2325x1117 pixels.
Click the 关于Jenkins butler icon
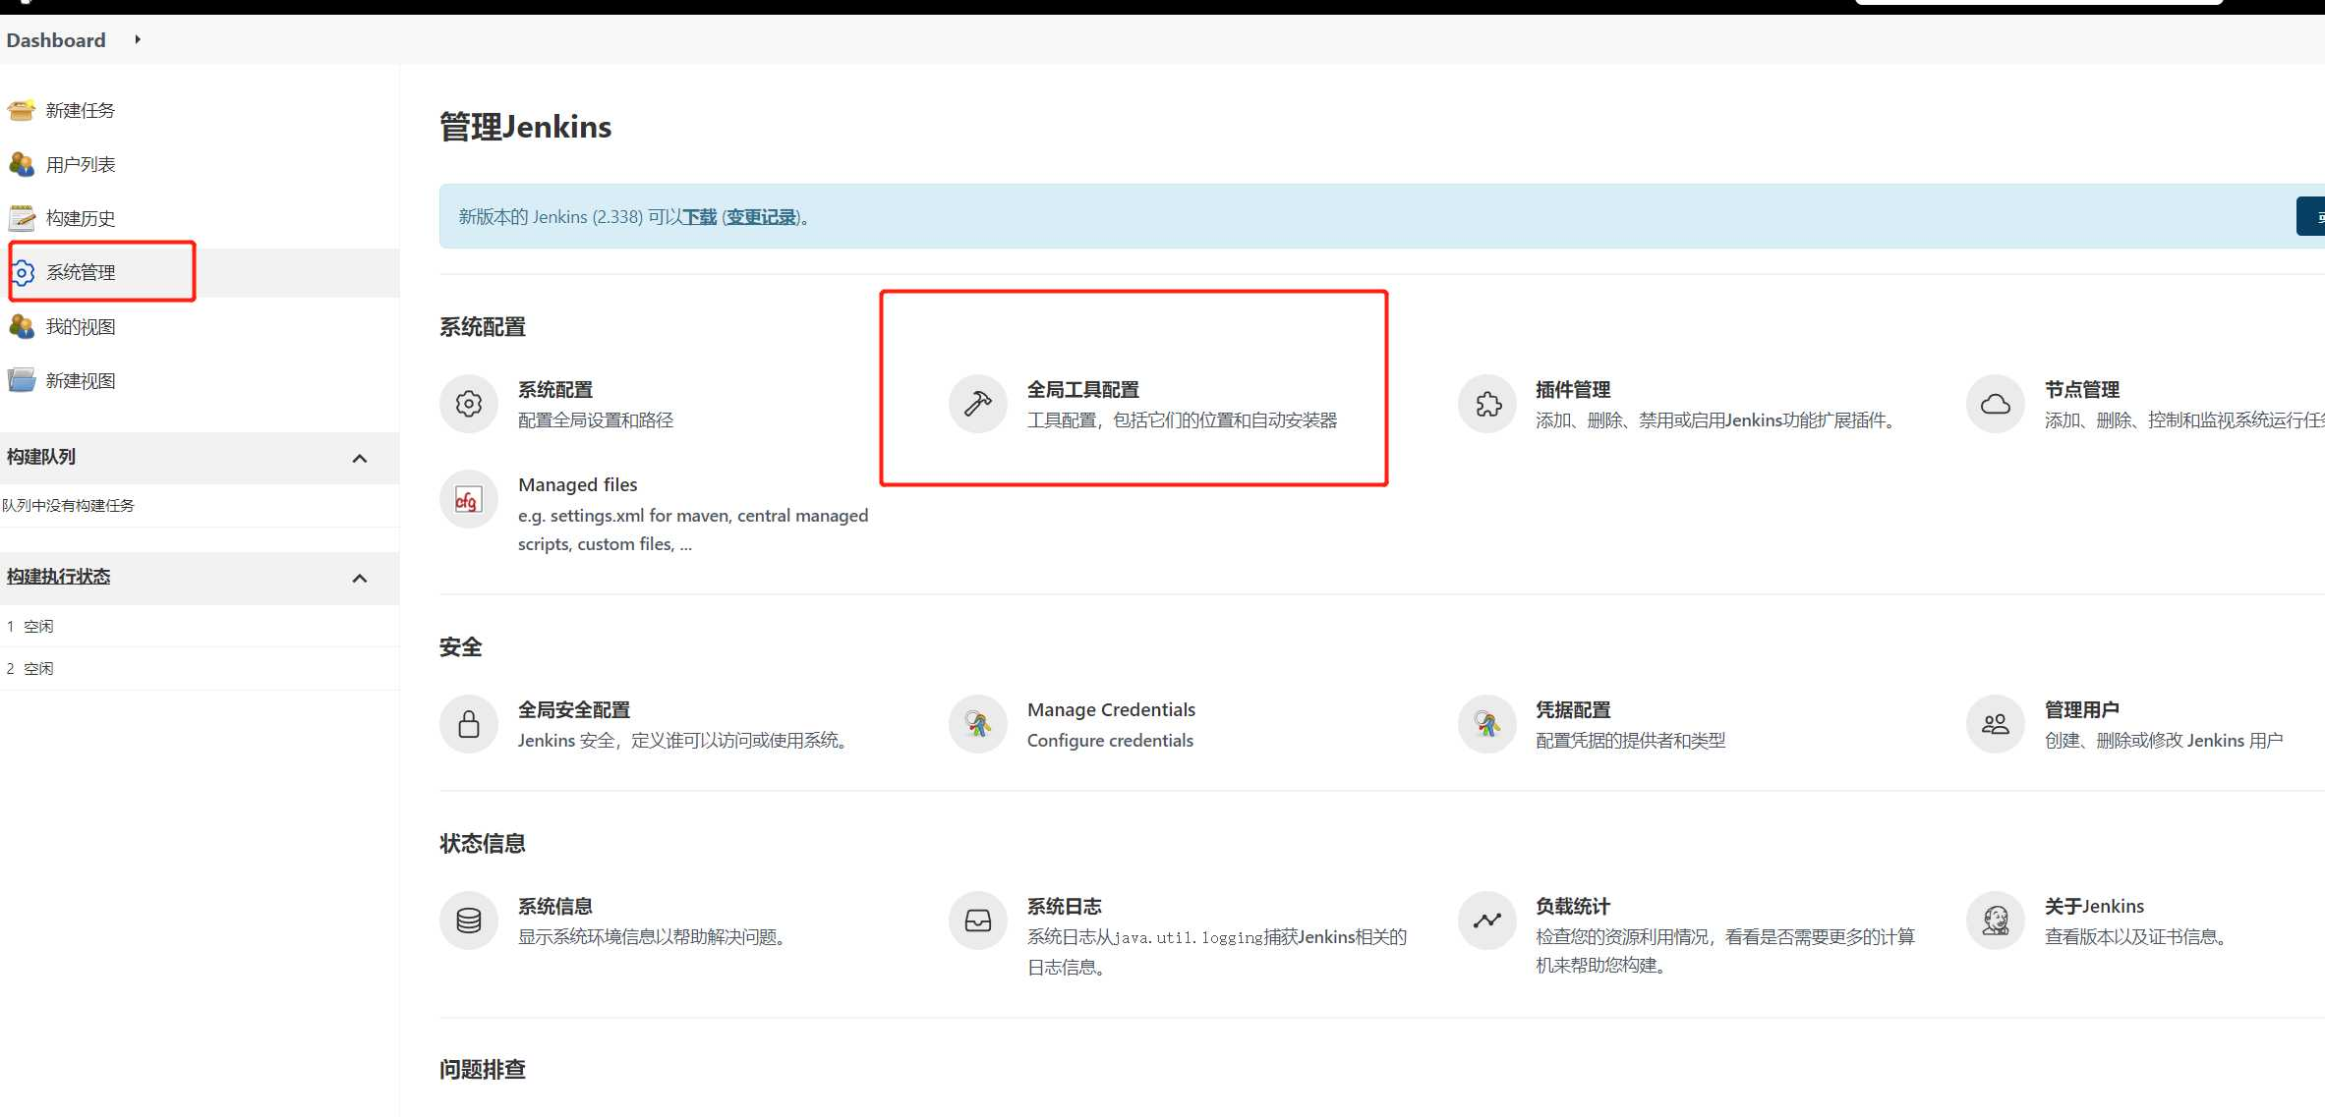(1996, 921)
